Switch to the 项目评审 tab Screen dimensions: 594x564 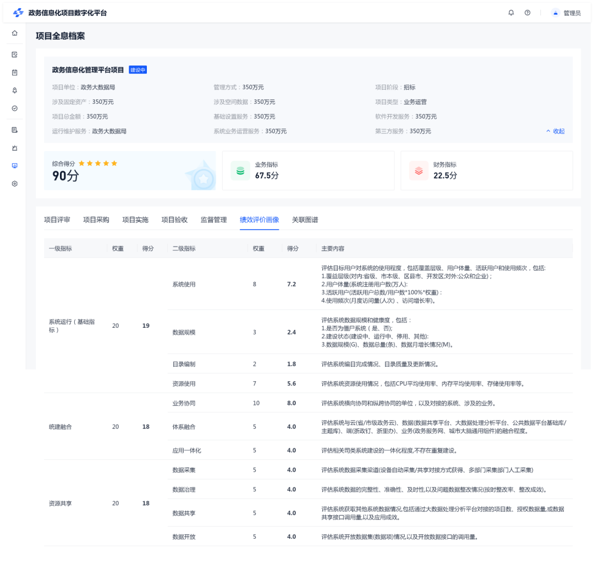(57, 220)
